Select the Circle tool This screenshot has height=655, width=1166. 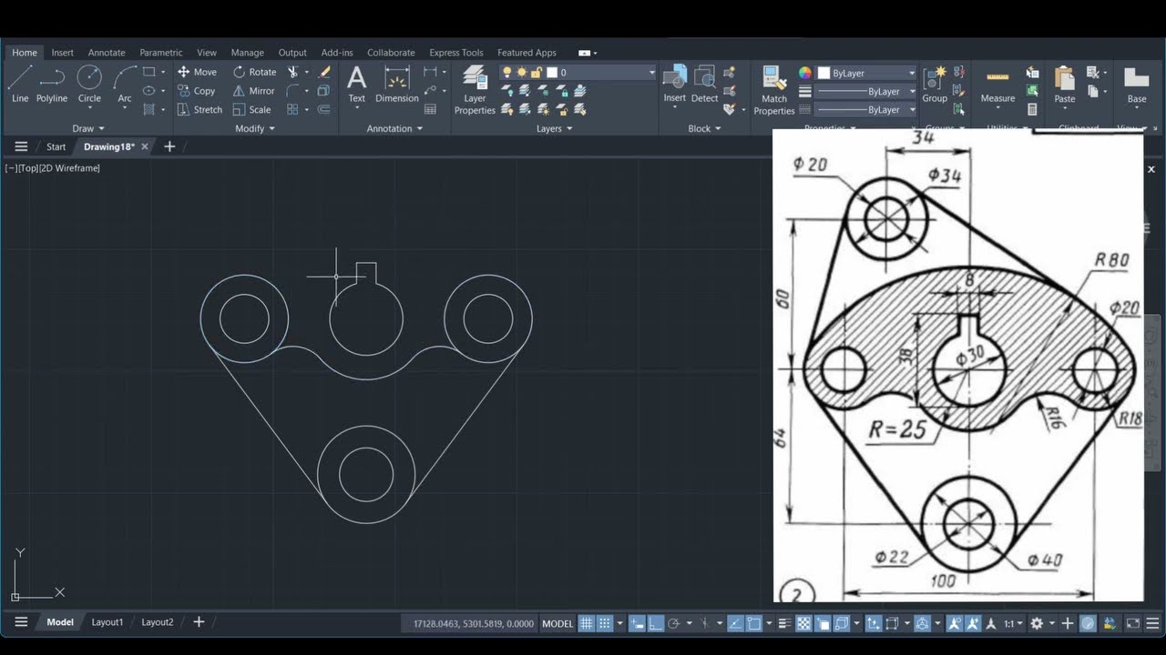point(89,85)
